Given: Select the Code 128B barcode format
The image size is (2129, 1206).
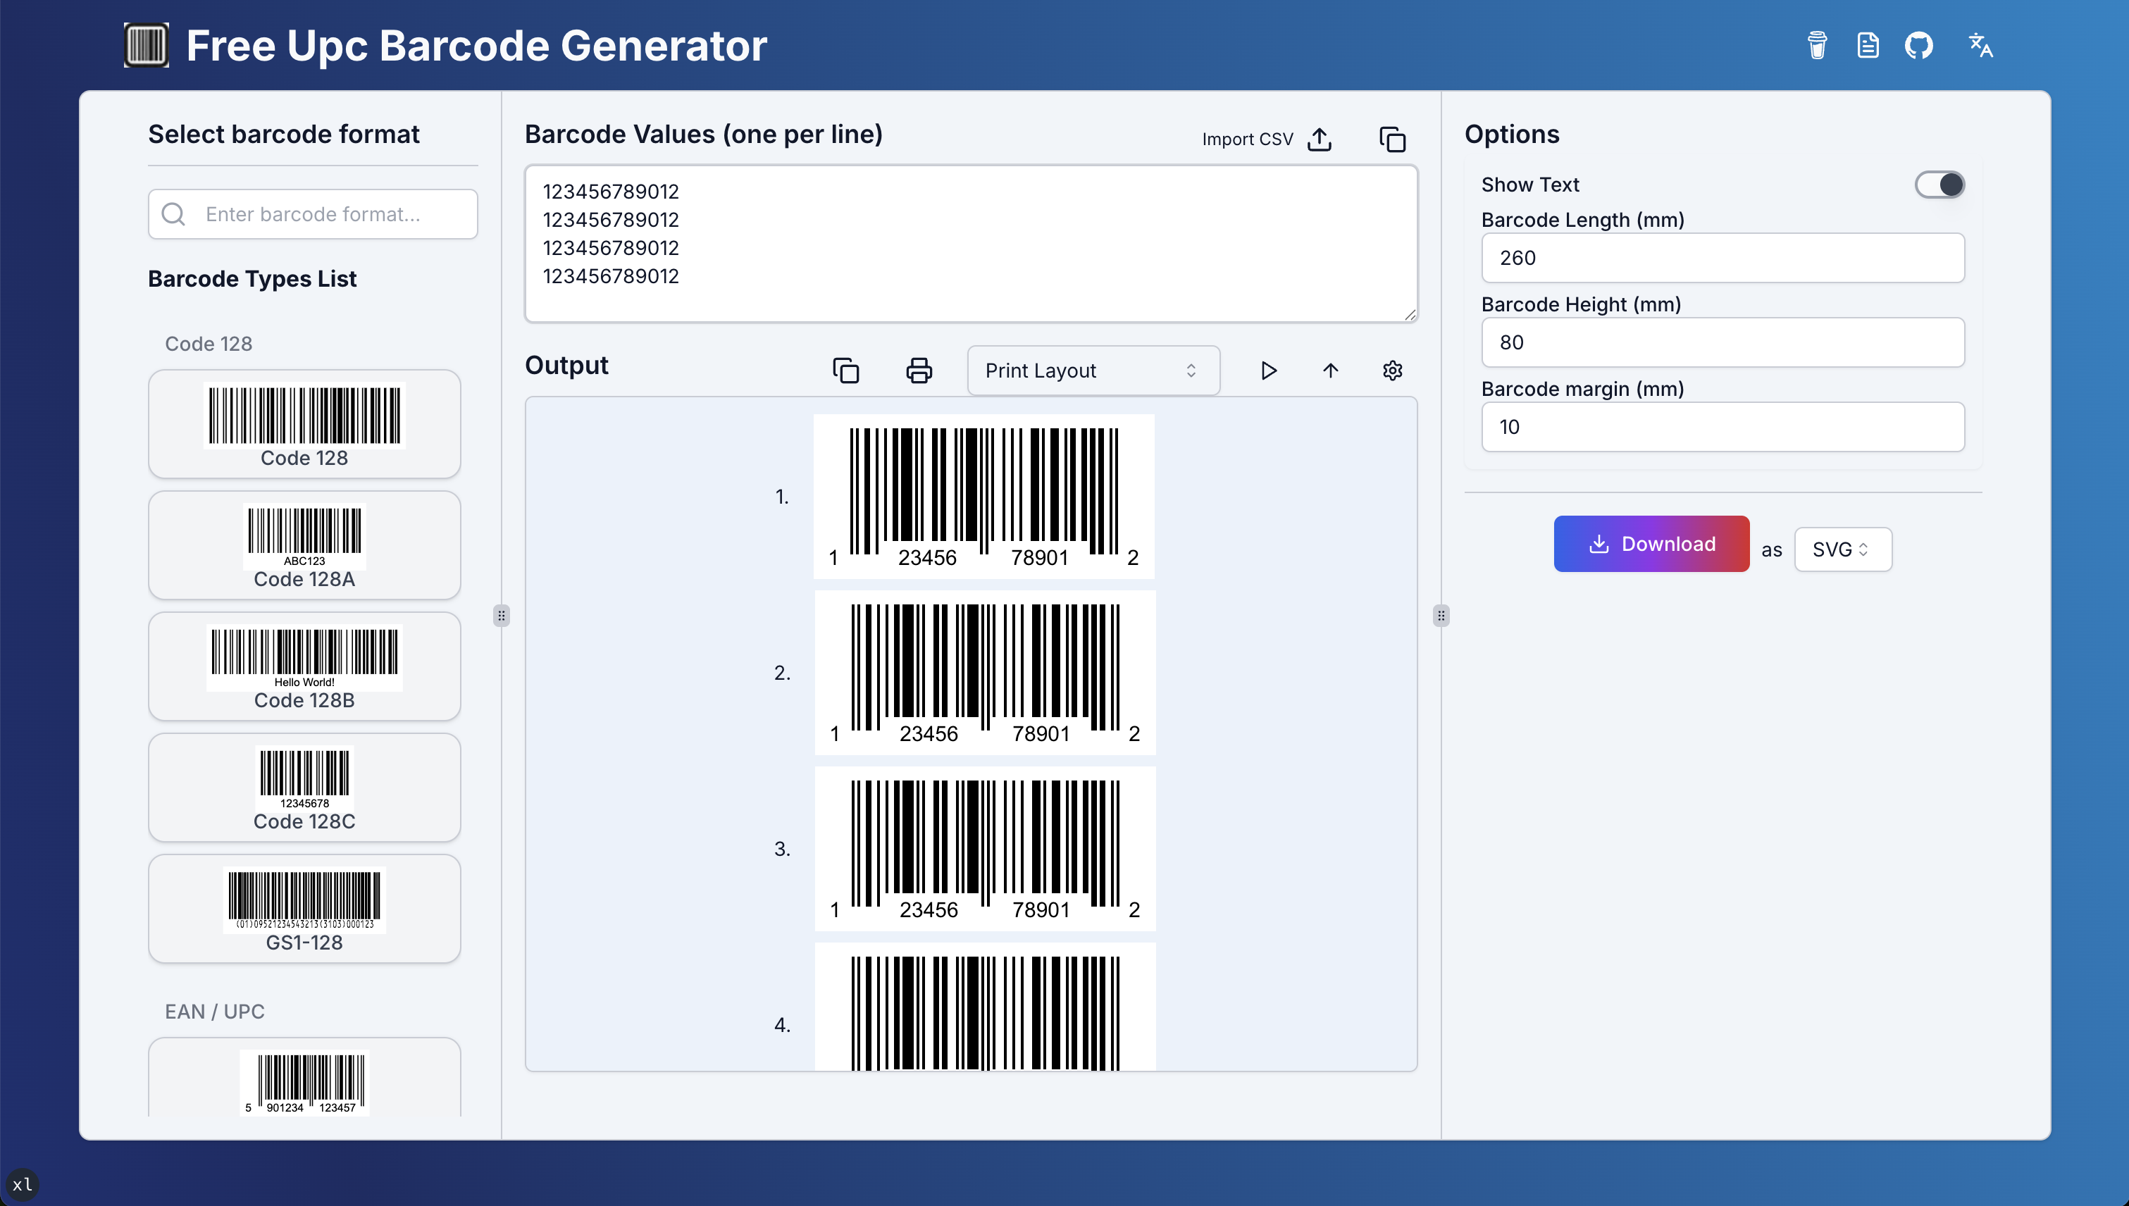Looking at the screenshot, I should click(x=304, y=666).
